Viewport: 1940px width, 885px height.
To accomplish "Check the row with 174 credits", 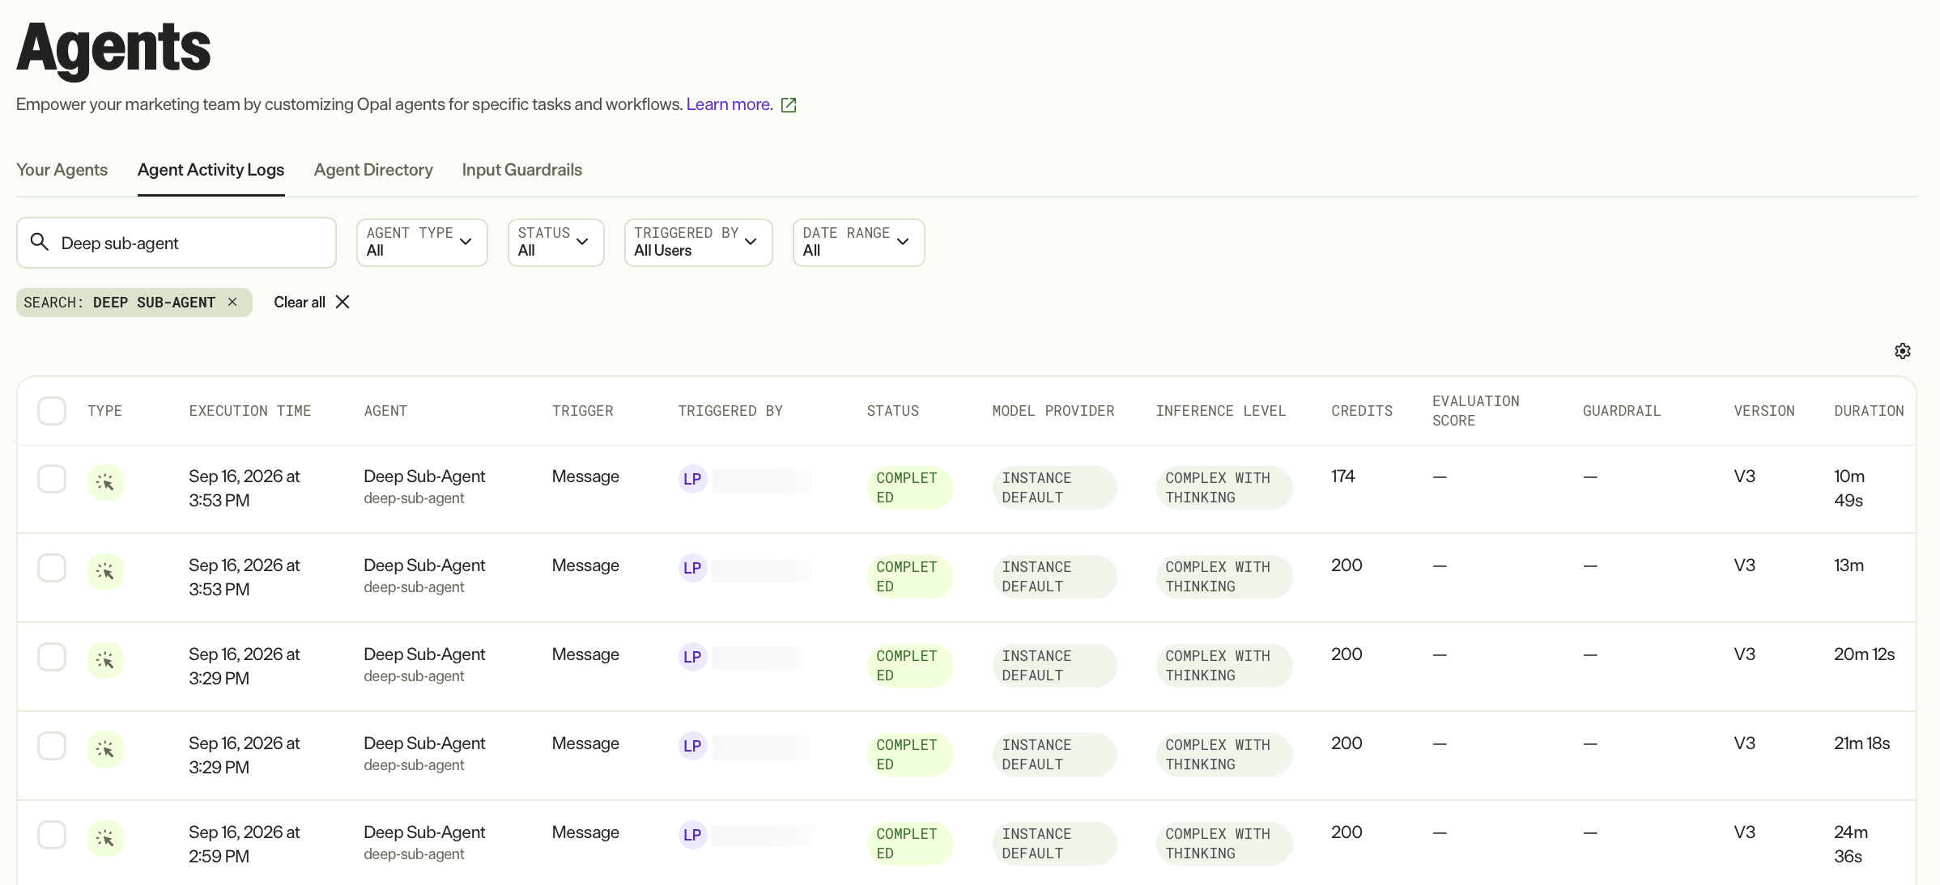I will click(52, 479).
